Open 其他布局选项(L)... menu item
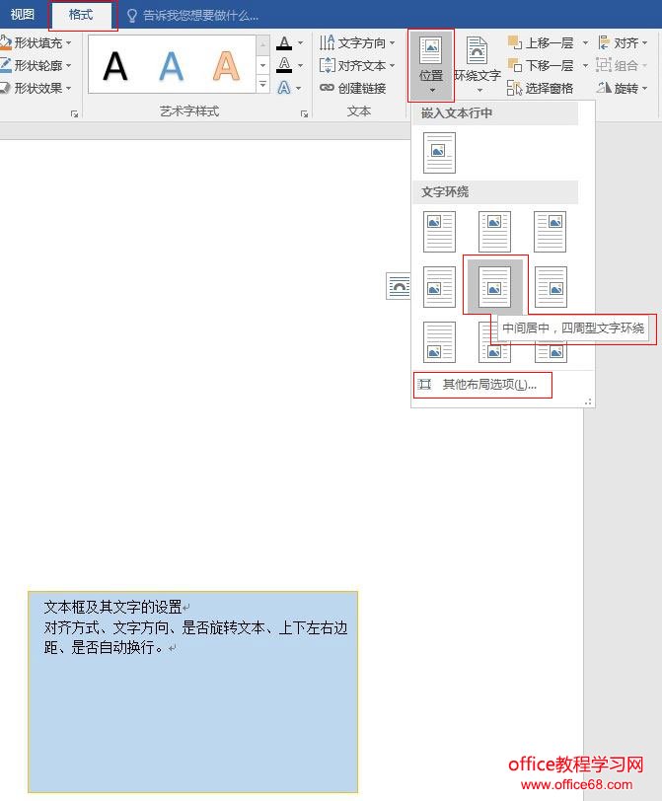Viewport: 662px width, 801px height. 482,385
